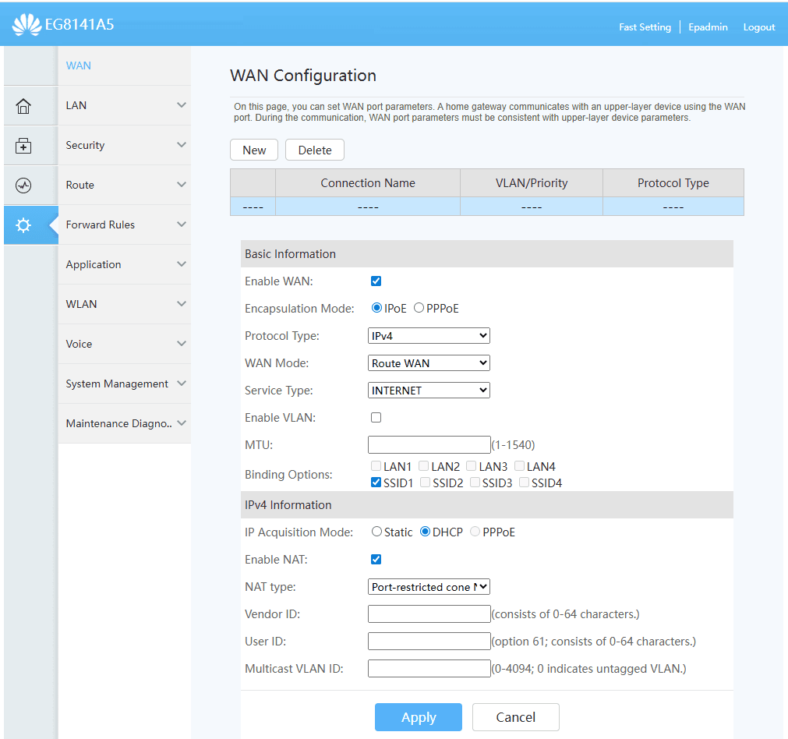
Task: Select the WAN menu item
Action: click(x=79, y=65)
